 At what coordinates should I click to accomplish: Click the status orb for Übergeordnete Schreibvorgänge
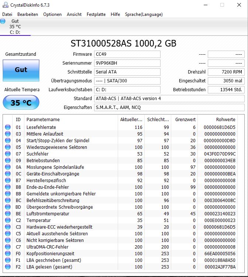(8, 207)
